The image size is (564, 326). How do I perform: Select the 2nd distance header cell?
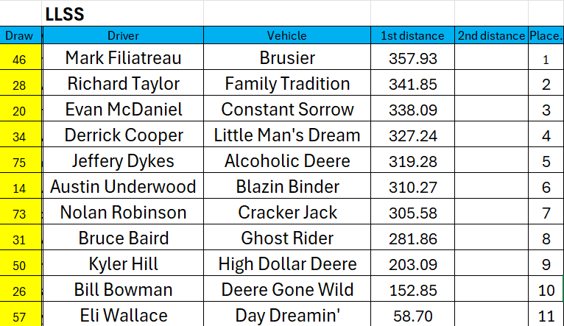pos(491,35)
